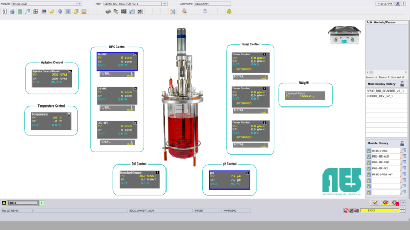Open the globe overview toolbar icon
Image resolution: width=410 pixels, height=230 pixels.
(108, 11)
